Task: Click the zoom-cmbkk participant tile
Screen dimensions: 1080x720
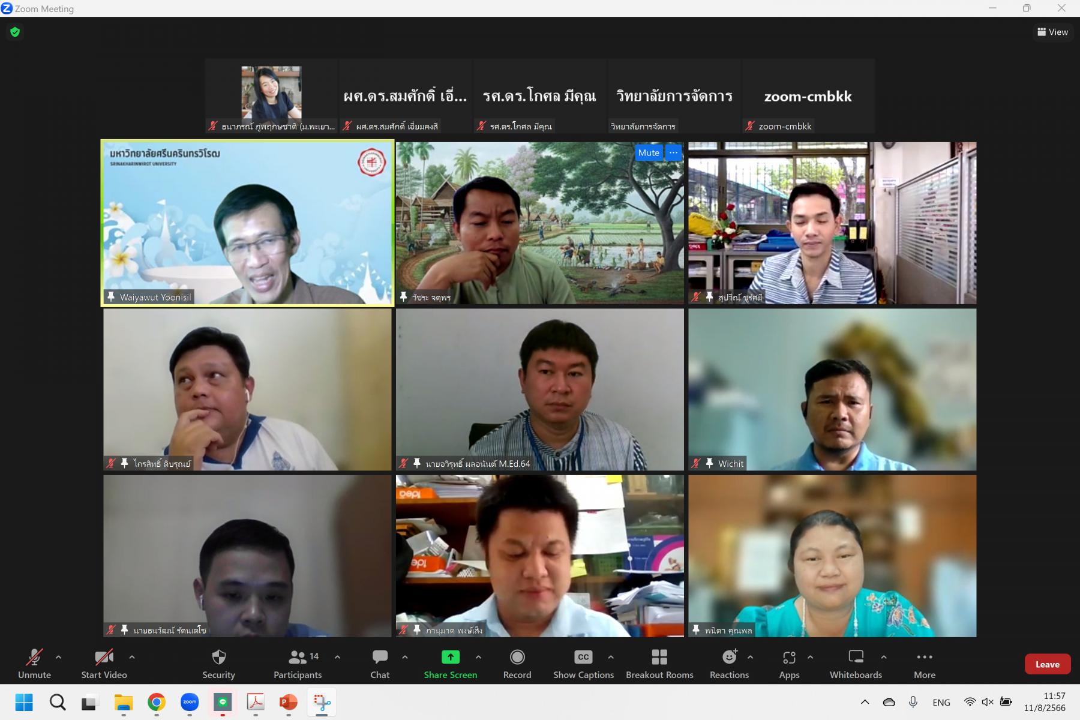Action: pyautogui.click(x=808, y=96)
